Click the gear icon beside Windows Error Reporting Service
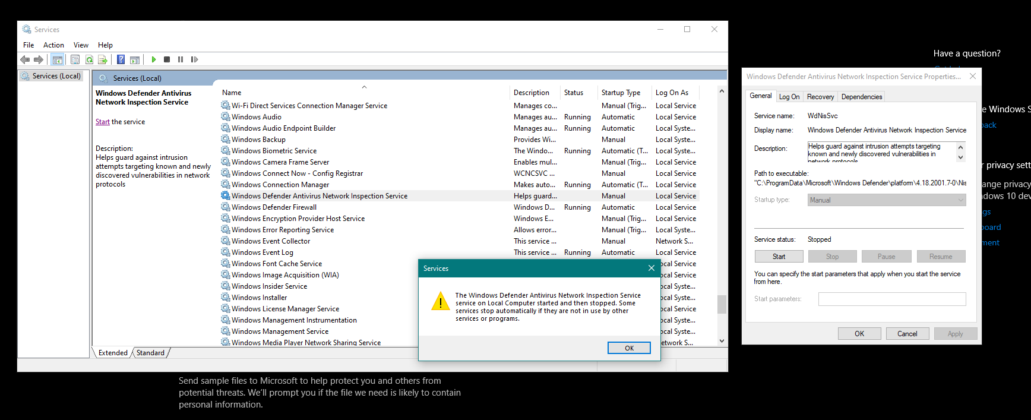Viewport: 1031px width, 420px height. click(226, 229)
